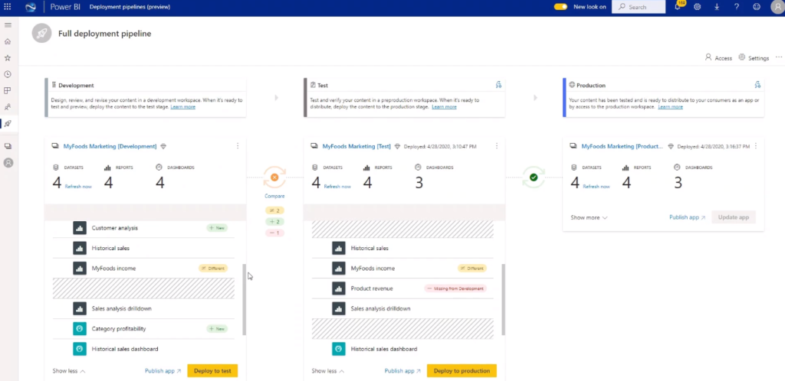Select Product revenue report in Test

coord(402,288)
